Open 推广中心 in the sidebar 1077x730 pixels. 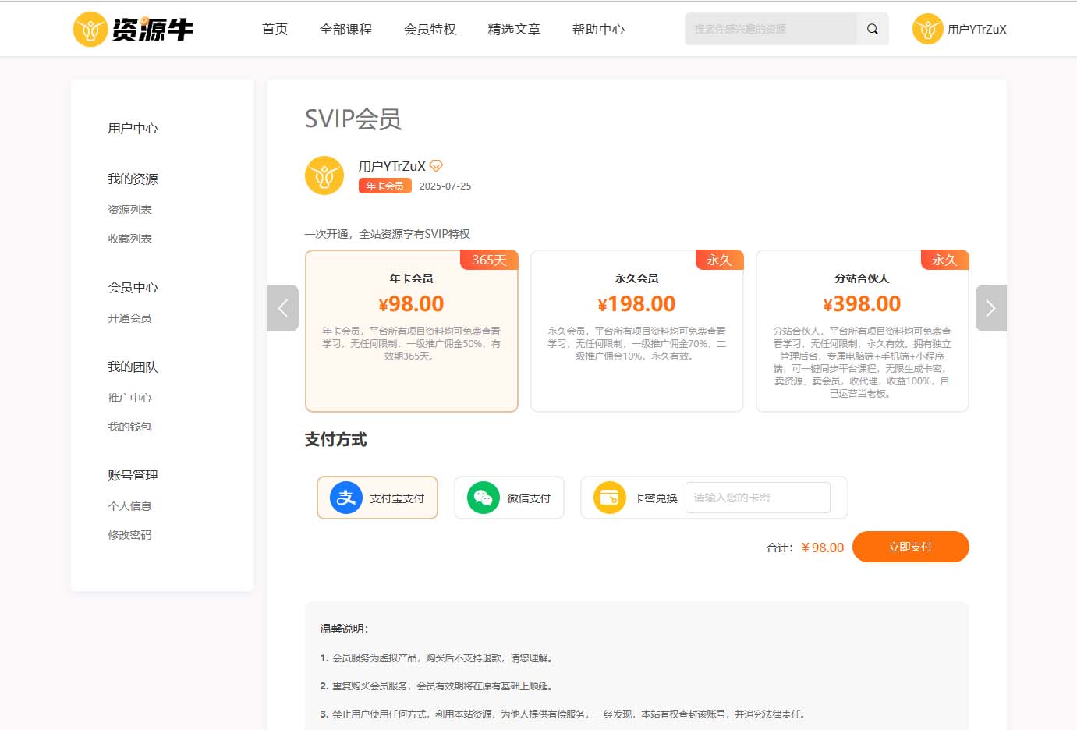click(129, 398)
